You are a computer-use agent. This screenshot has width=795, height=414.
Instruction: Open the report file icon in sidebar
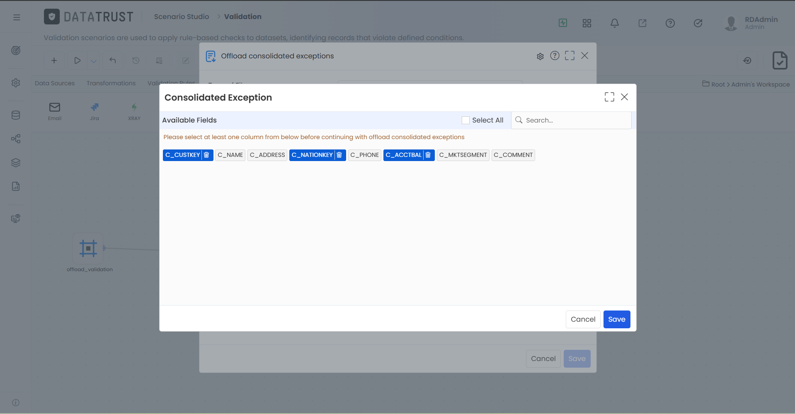click(16, 186)
